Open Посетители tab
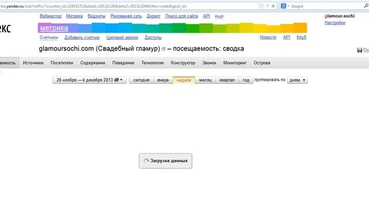 point(62,63)
